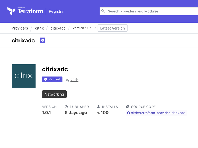Click the PUBLISHED label text
The image size is (198, 148).
pyautogui.click(x=79, y=107)
